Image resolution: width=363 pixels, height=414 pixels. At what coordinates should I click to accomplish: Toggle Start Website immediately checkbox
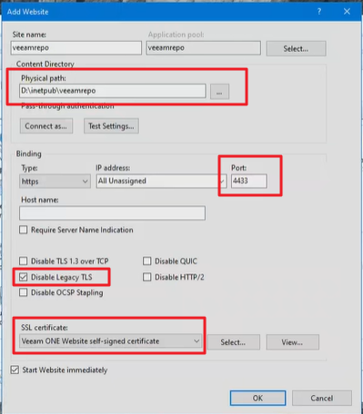click(15, 370)
